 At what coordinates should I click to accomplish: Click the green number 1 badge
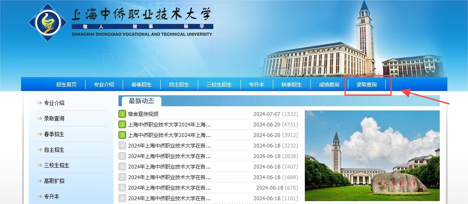pos(122,114)
